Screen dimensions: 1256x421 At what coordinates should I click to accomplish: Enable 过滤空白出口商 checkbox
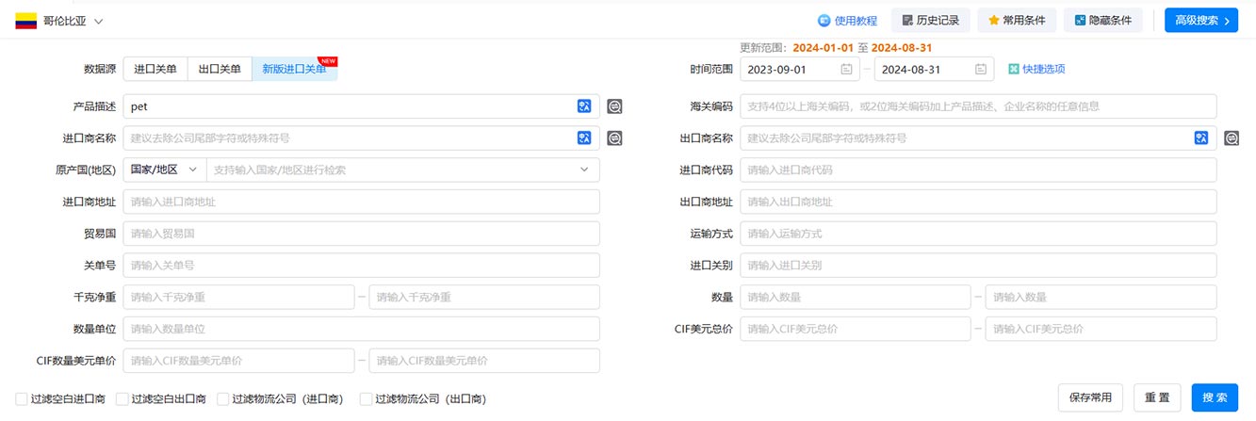pos(122,398)
